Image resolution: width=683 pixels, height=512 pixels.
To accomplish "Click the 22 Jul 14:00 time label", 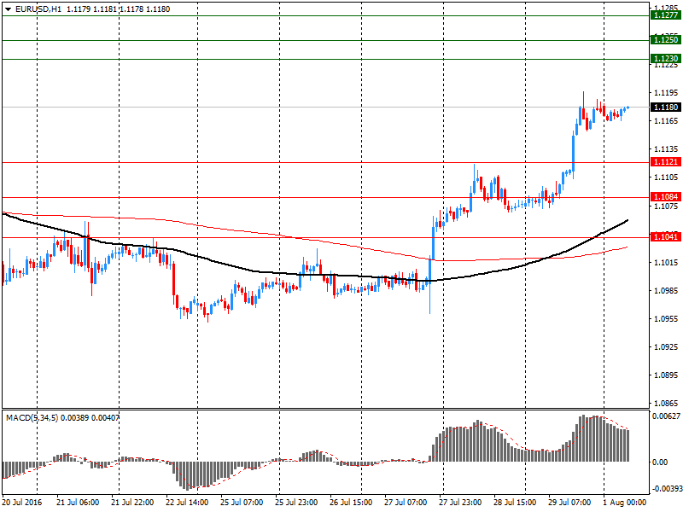I will point(187,503).
